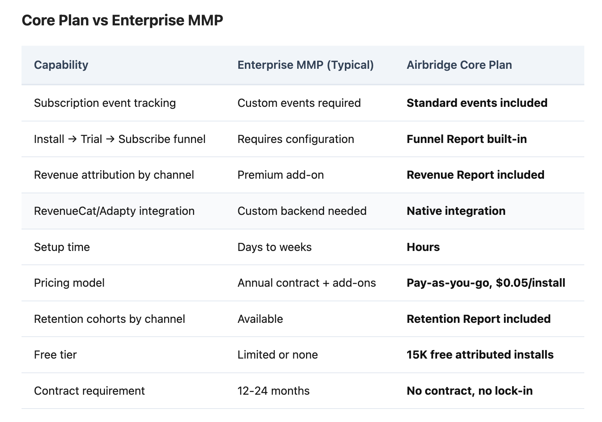Click the "Standard events included" text
Screen dimensions: 602x422
477,103
